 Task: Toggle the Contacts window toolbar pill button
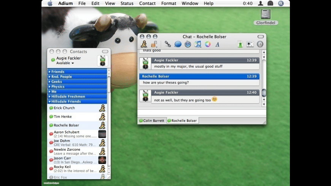(105, 52)
